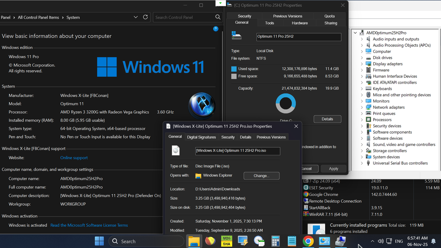Show hidden icons with the tray chevron
The width and height of the screenshot is (441, 248).
click(x=372, y=241)
